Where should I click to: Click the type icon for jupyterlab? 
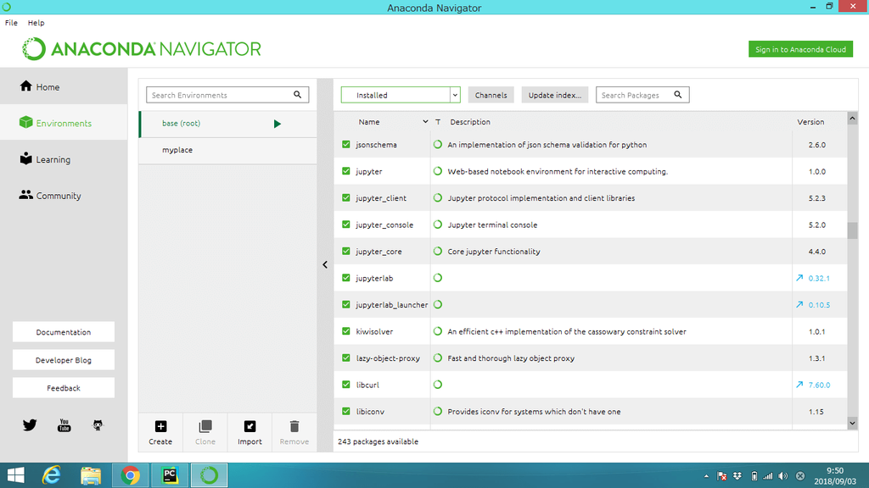pyautogui.click(x=438, y=278)
